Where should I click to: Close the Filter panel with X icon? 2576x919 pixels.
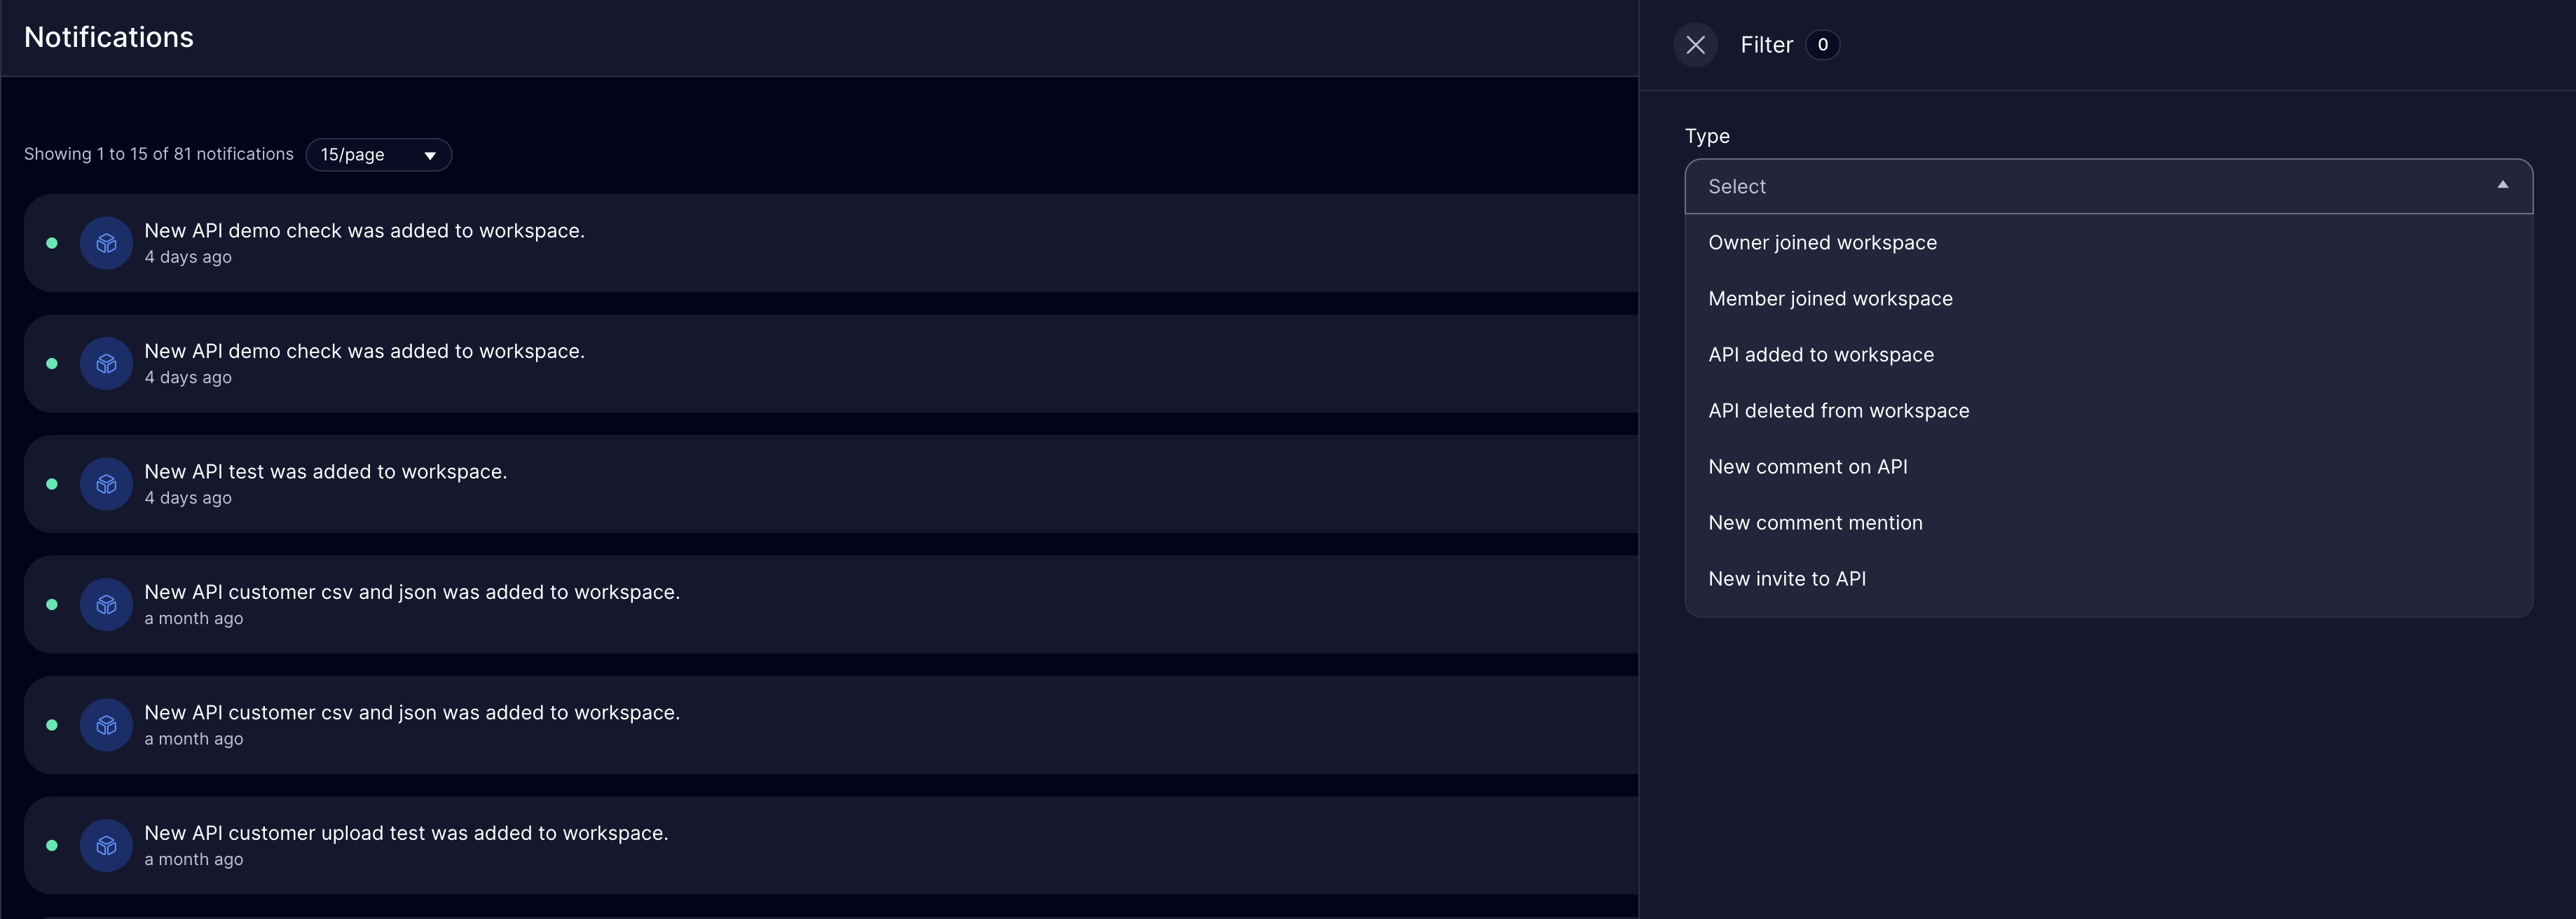pos(1695,45)
